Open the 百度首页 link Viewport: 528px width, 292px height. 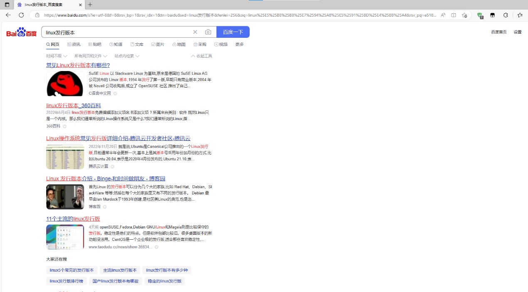(x=499, y=32)
